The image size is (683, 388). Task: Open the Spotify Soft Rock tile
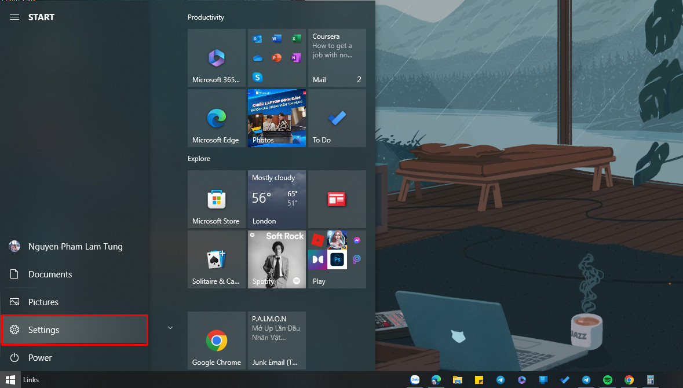click(276, 259)
